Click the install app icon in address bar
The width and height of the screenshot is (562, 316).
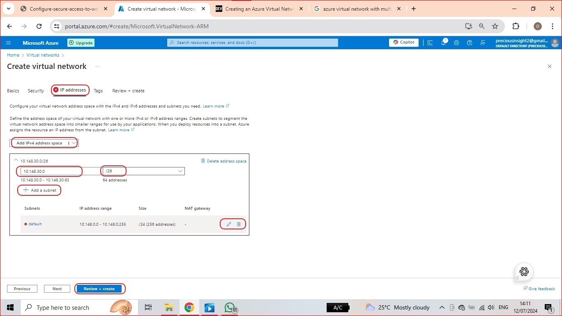coord(469,26)
